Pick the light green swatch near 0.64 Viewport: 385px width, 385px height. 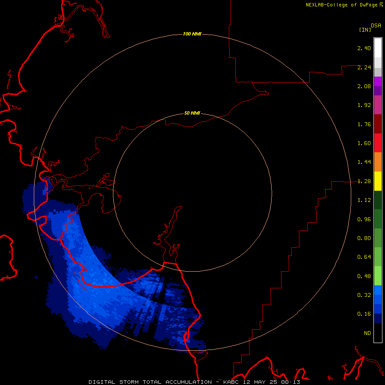click(x=378, y=257)
